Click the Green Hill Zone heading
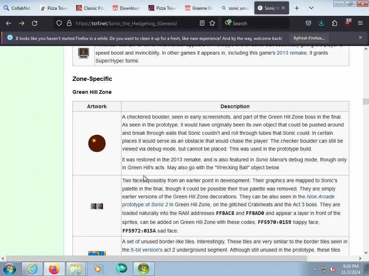This screenshot has height=276, width=369. tap(92, 92)
